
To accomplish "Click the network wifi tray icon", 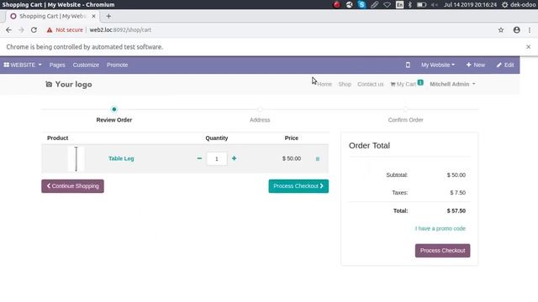I will click(387, 5).
